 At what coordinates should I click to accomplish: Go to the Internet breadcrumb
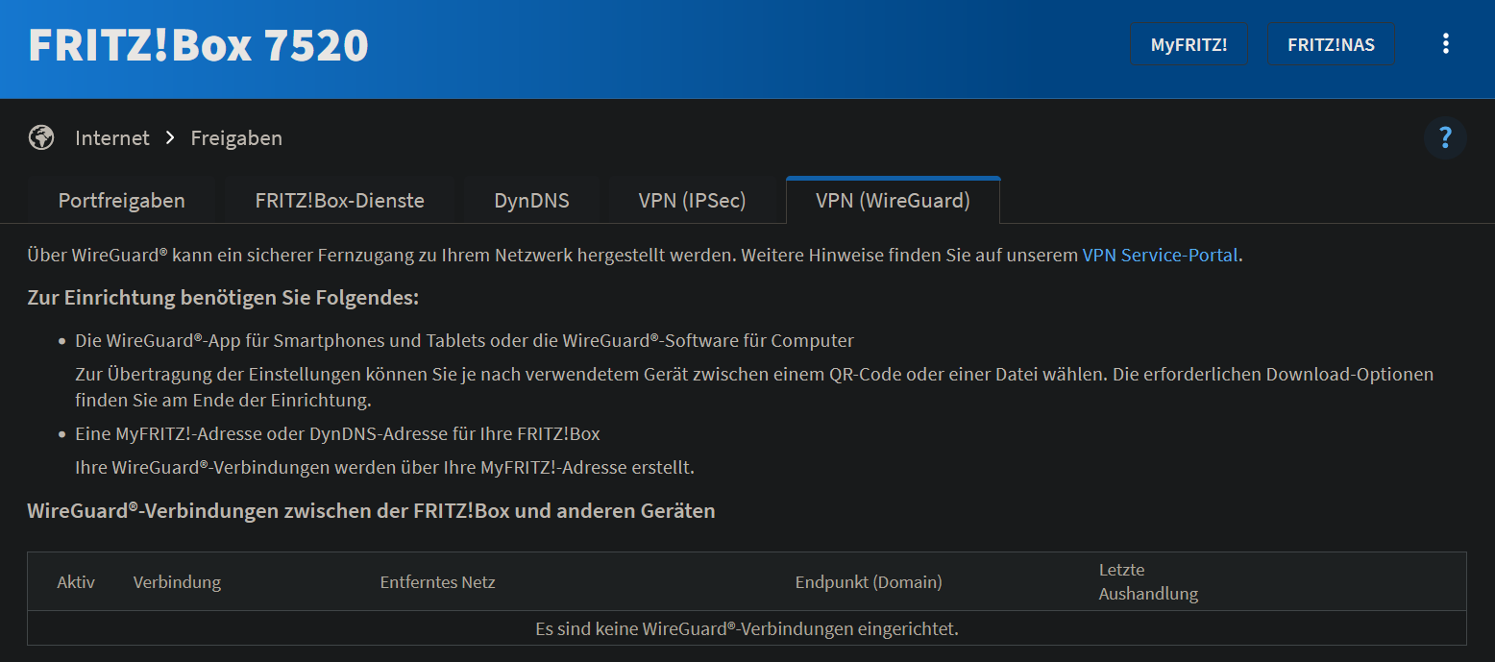pos(112,137)
